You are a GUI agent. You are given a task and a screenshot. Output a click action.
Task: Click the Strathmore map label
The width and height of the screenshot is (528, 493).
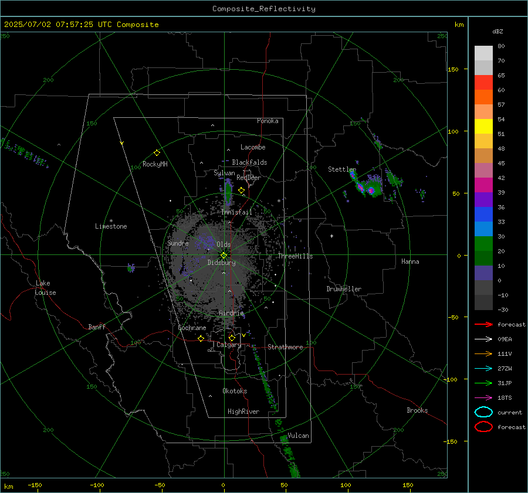(x=285, y=347)
